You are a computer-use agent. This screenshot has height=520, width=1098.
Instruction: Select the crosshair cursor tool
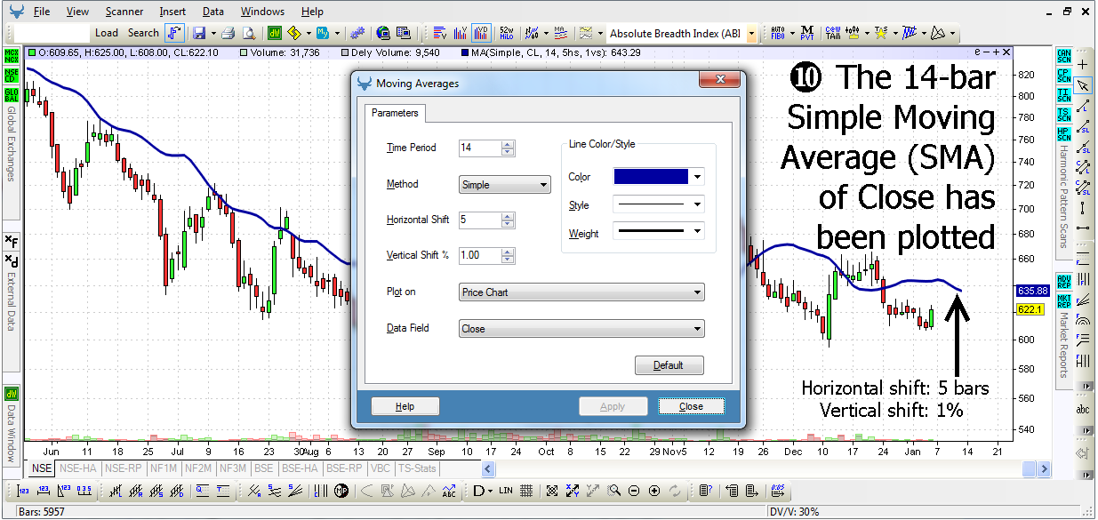tap(1083, 65)
